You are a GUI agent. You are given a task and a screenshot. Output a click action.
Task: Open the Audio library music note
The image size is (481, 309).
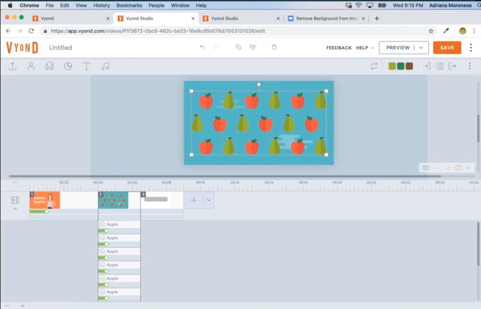pos(105,66)
